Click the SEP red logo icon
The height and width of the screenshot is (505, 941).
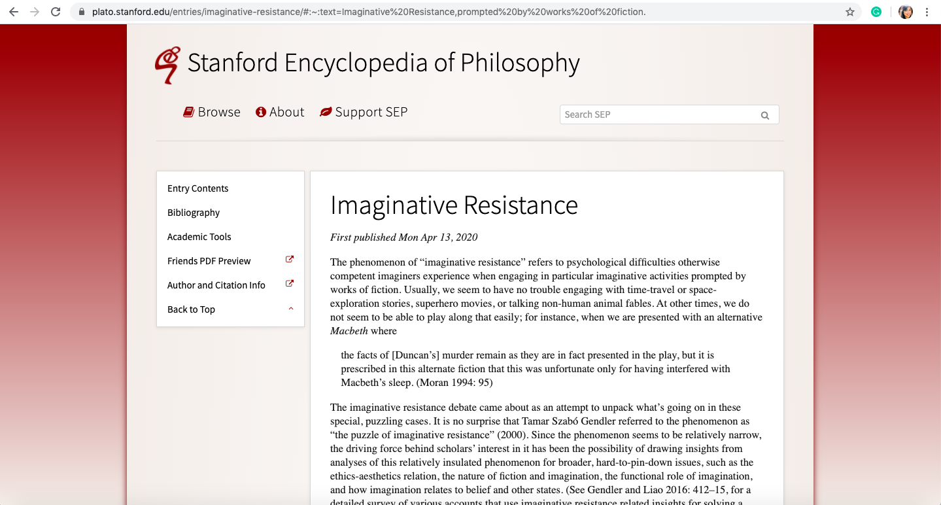(167, 65)
